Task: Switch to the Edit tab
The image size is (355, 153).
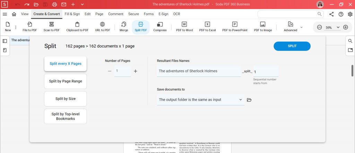Action: coord(88,14)
